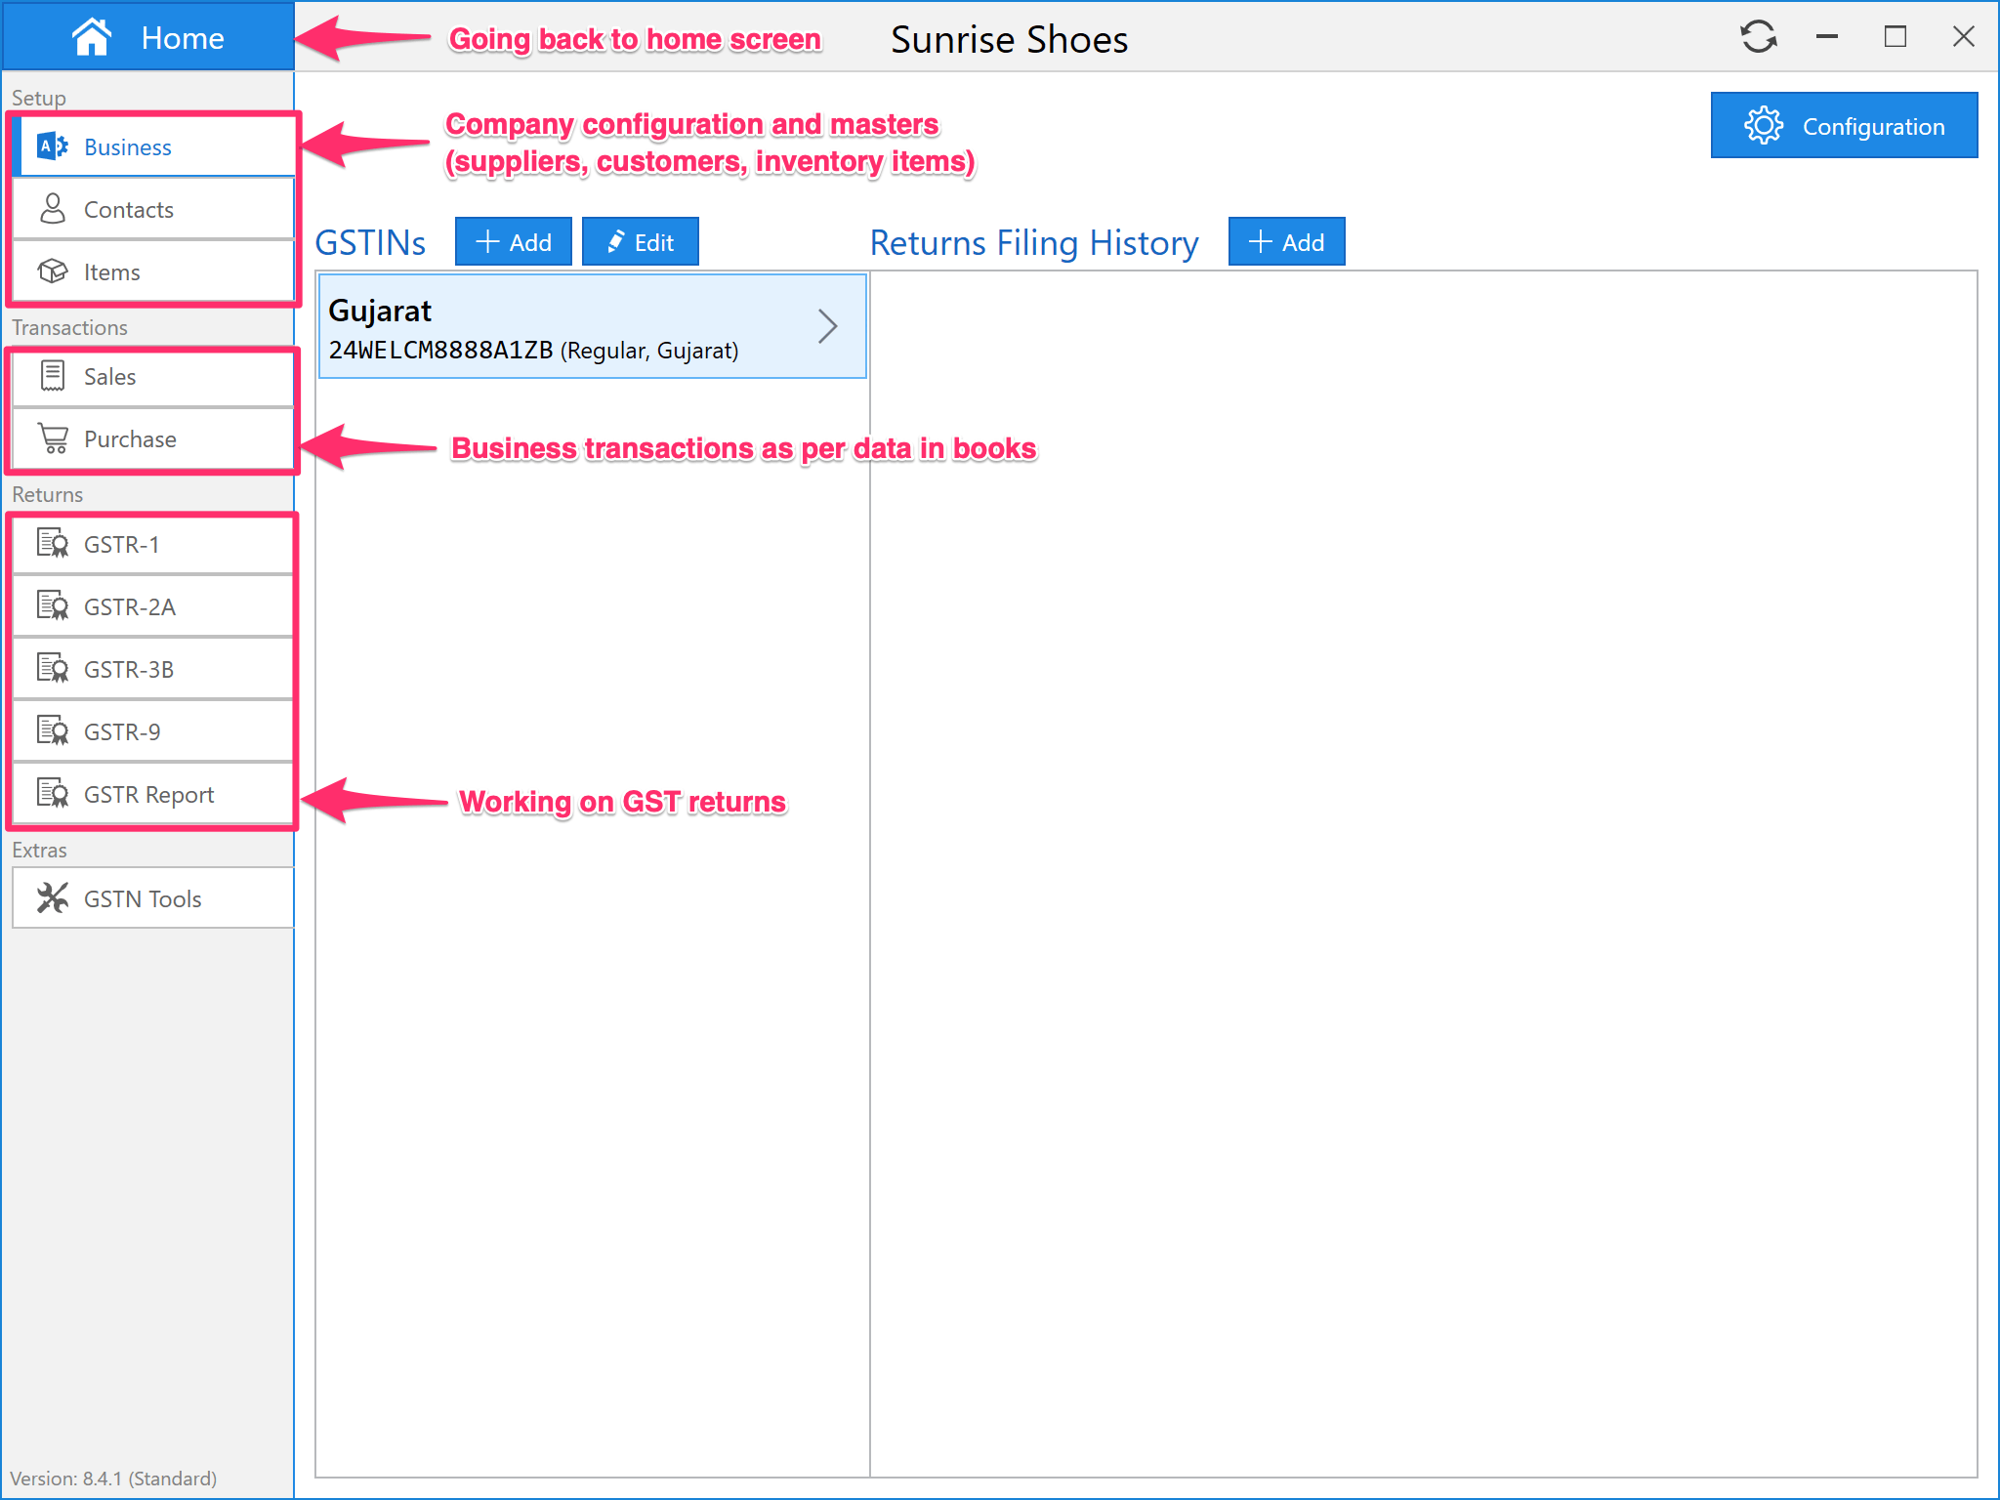Open Items via the box icon
This screenshot has height=1500, width=2000.
(53, 271)
